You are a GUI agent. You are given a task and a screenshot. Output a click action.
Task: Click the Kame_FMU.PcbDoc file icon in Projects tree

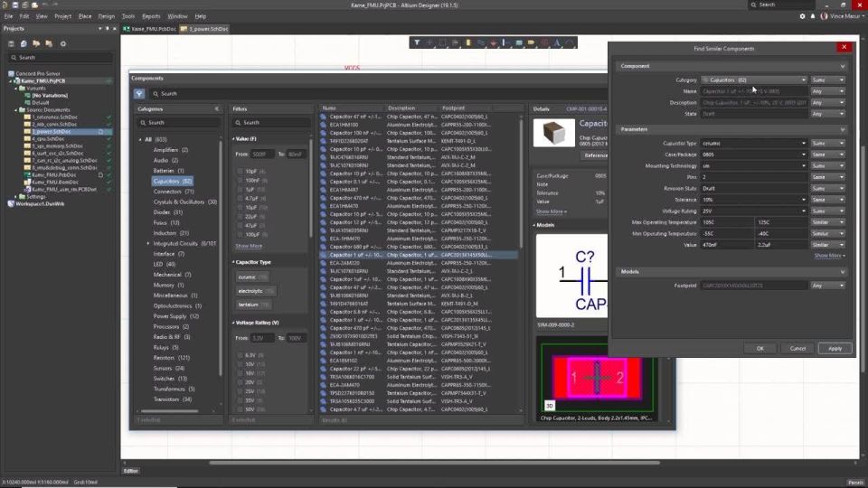point(27,174)
